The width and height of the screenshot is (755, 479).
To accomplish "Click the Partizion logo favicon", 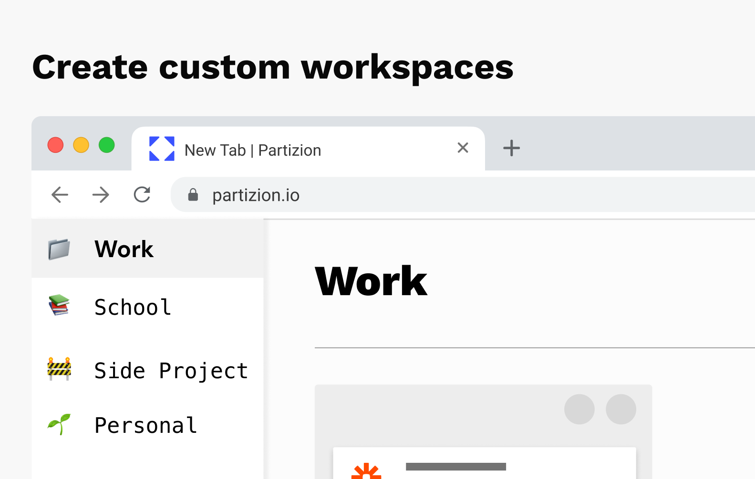I will 162,149.
